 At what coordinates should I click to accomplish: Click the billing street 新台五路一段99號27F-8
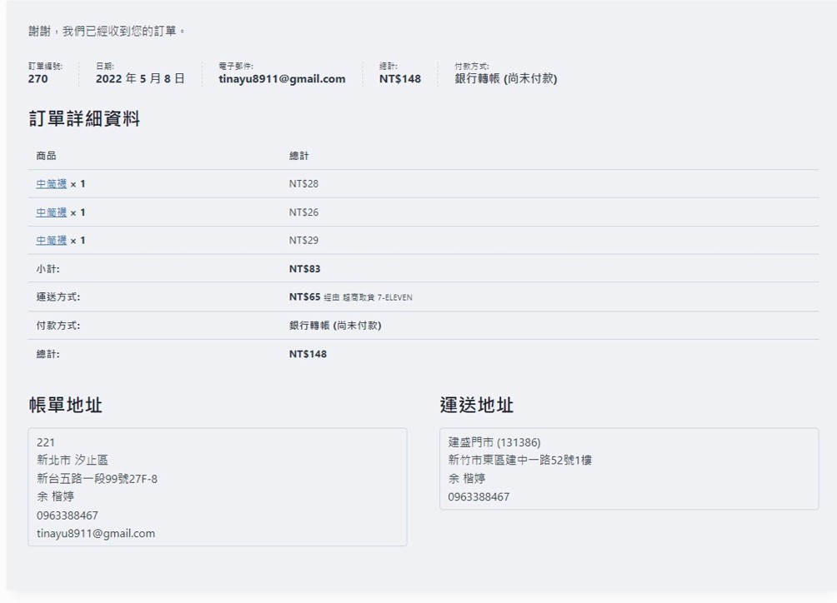point(97,479)
